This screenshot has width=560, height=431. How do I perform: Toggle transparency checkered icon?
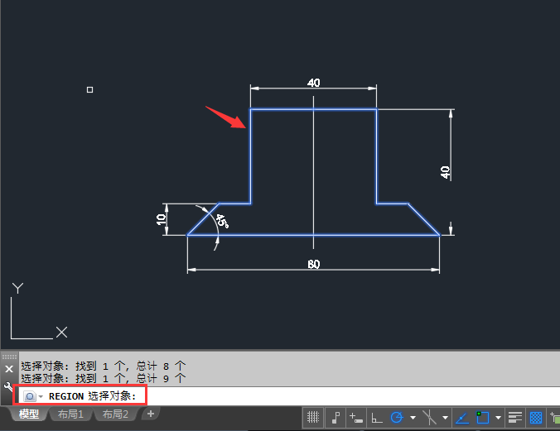click(536, 417)
